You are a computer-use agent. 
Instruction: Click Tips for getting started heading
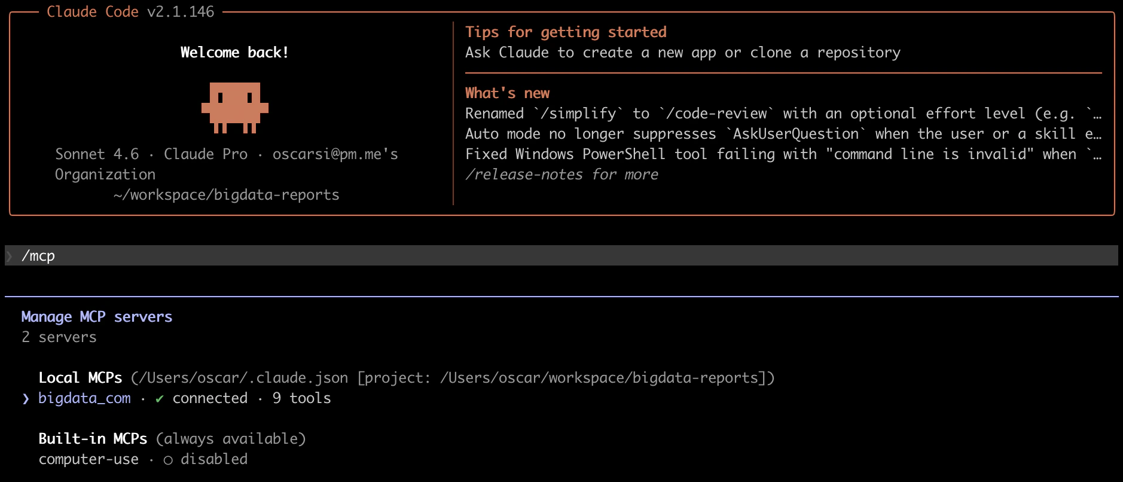566,32
